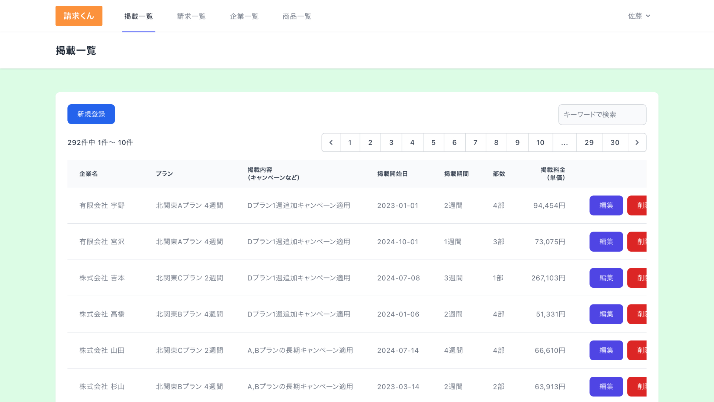
Task: Edit the 有限会社 宇野 row
Action: click(x=606, y=205)
